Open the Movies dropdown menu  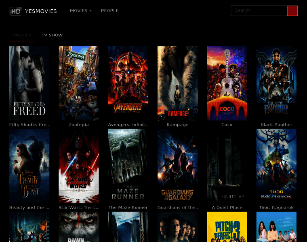[81, 10]
